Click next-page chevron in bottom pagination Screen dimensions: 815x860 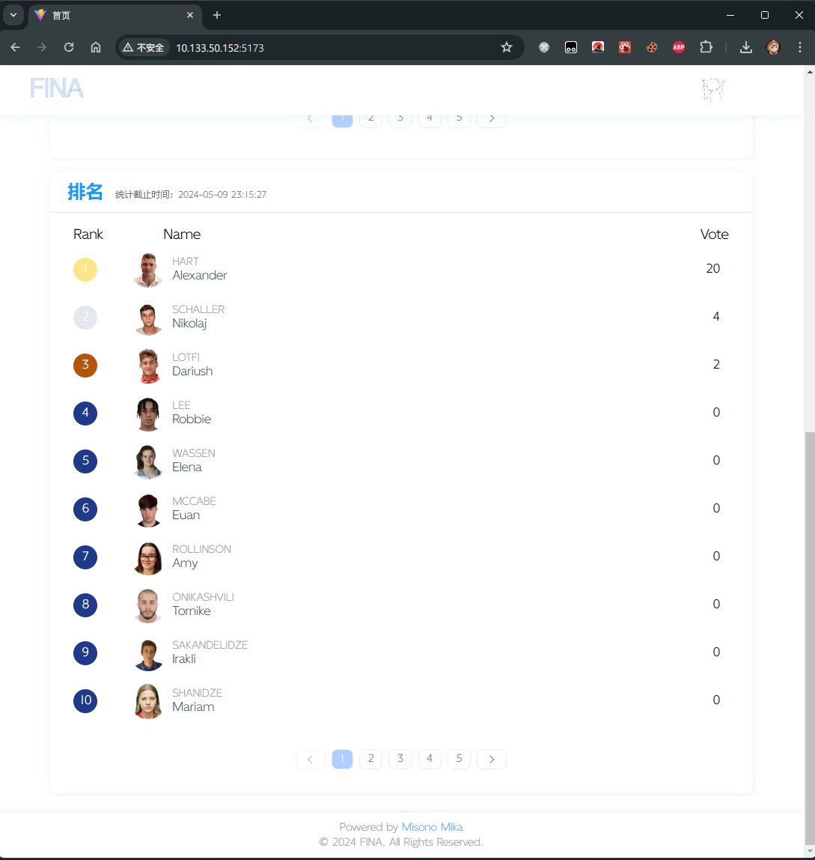point(492,759)
